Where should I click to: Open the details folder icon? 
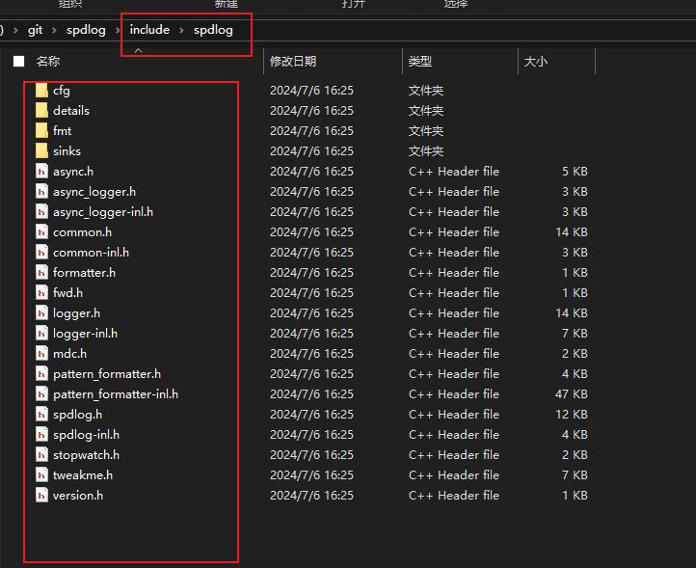[x=41, y=111]
